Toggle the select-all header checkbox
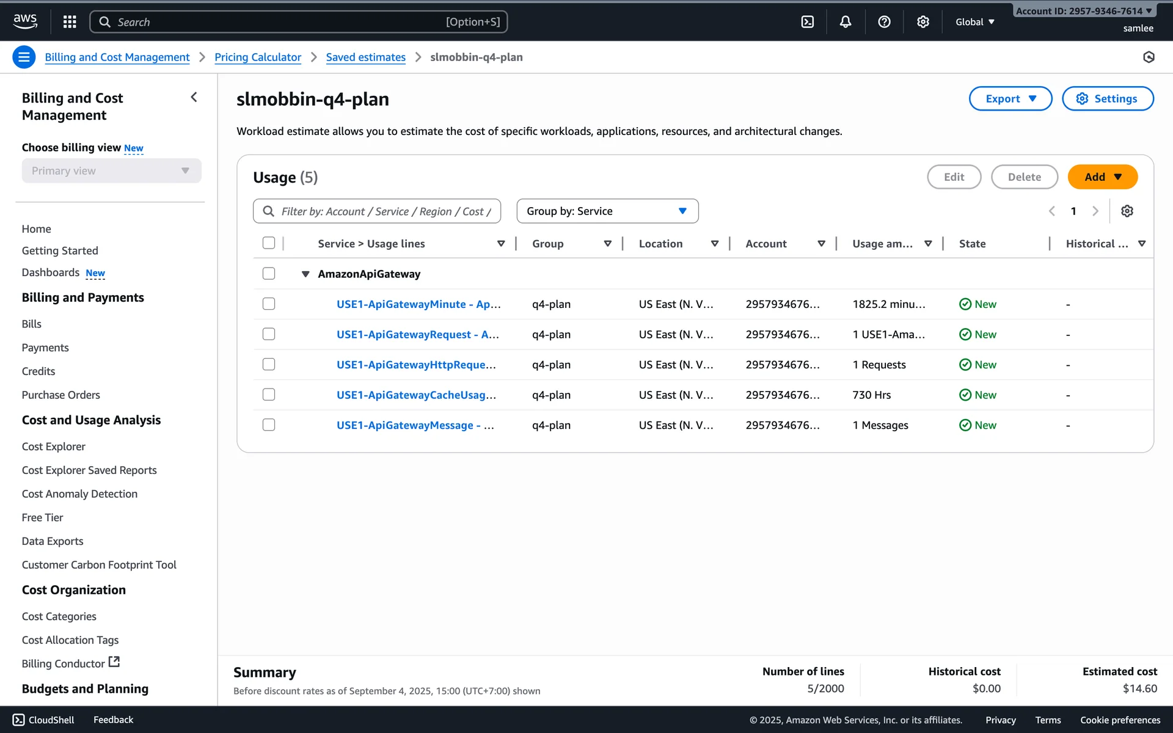Image resolution: width=1173 pixels, height=733 pixels. (269, 243)
